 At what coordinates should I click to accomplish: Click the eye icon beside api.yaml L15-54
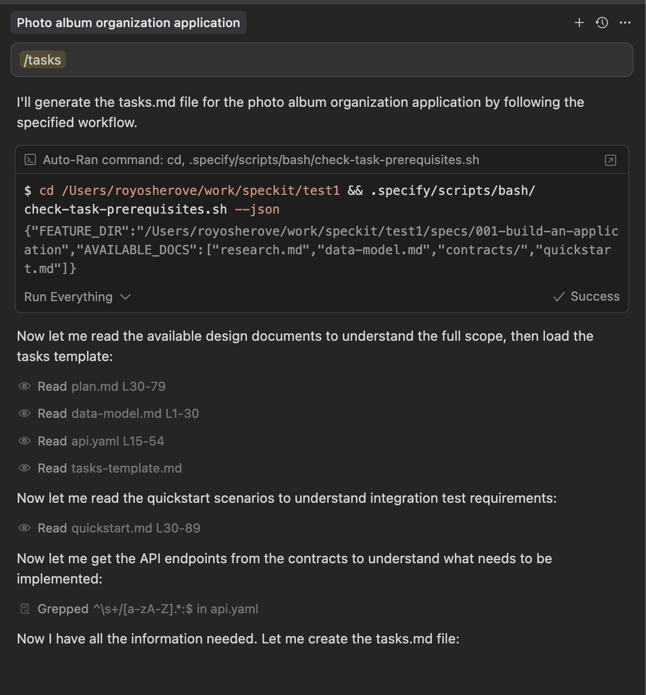point(24,441)
